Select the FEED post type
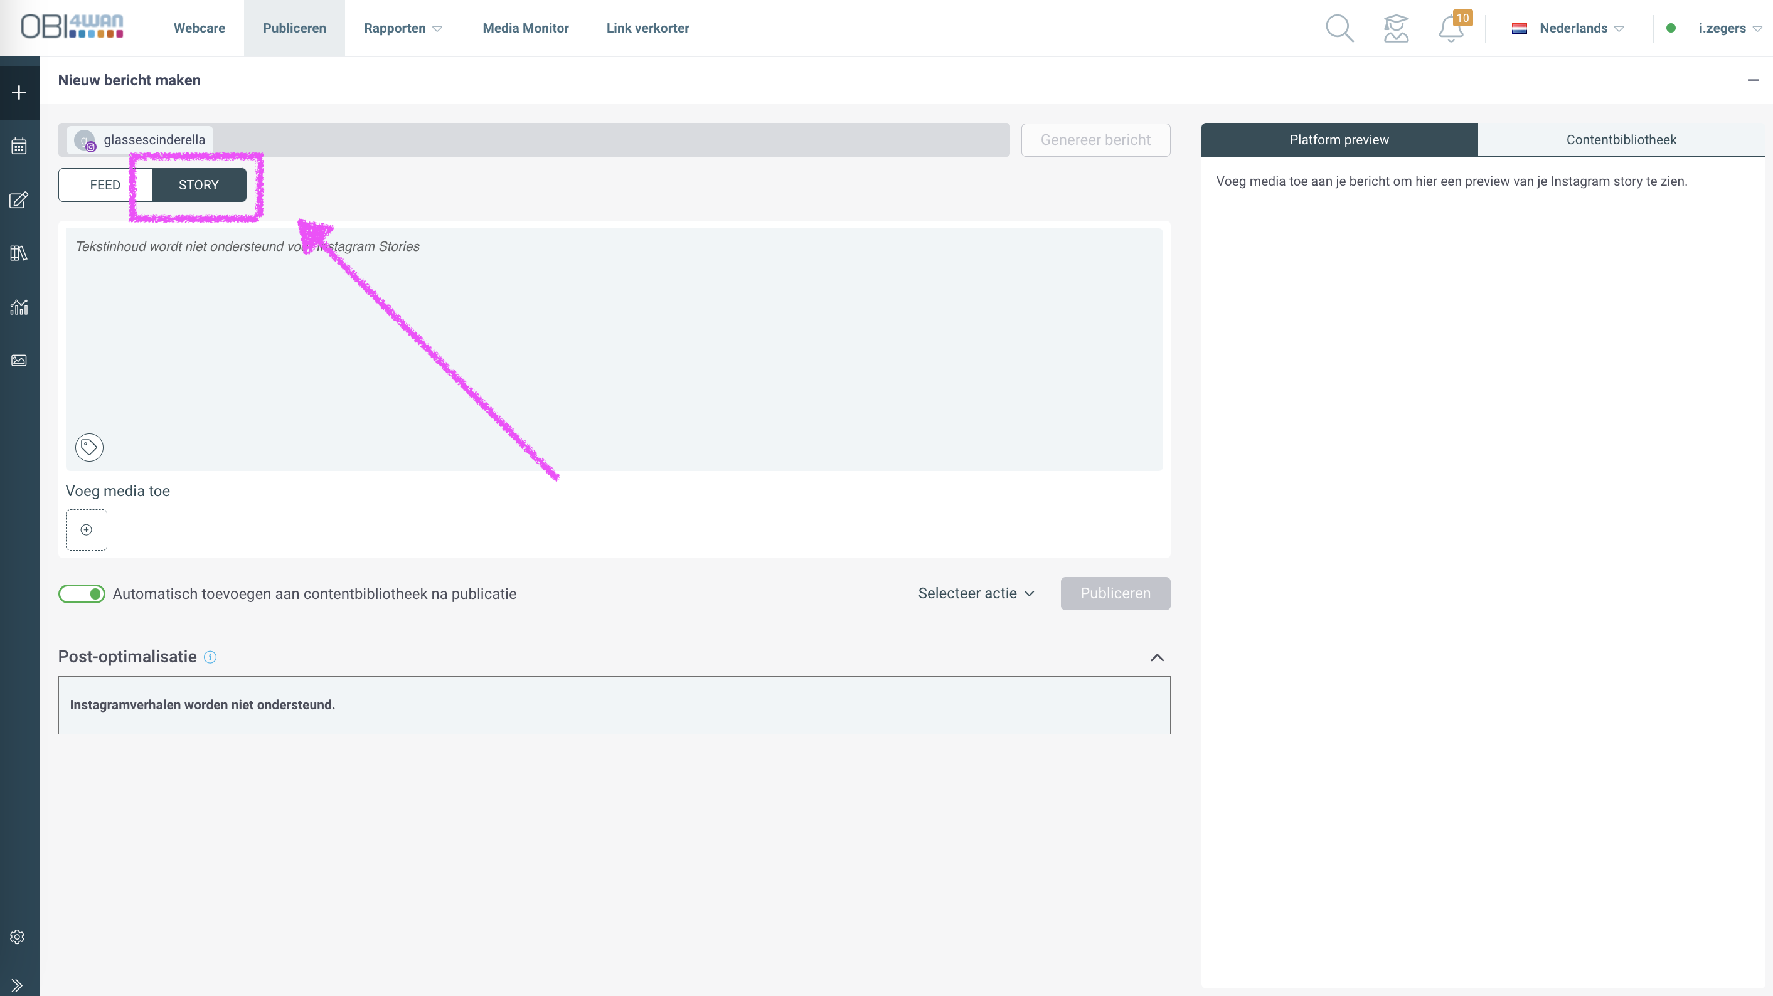Screen dimensions: 1773x996 pos(105,185)
